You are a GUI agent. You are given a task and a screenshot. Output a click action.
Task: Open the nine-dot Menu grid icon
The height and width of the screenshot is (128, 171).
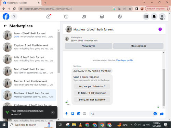pos(146,17)
